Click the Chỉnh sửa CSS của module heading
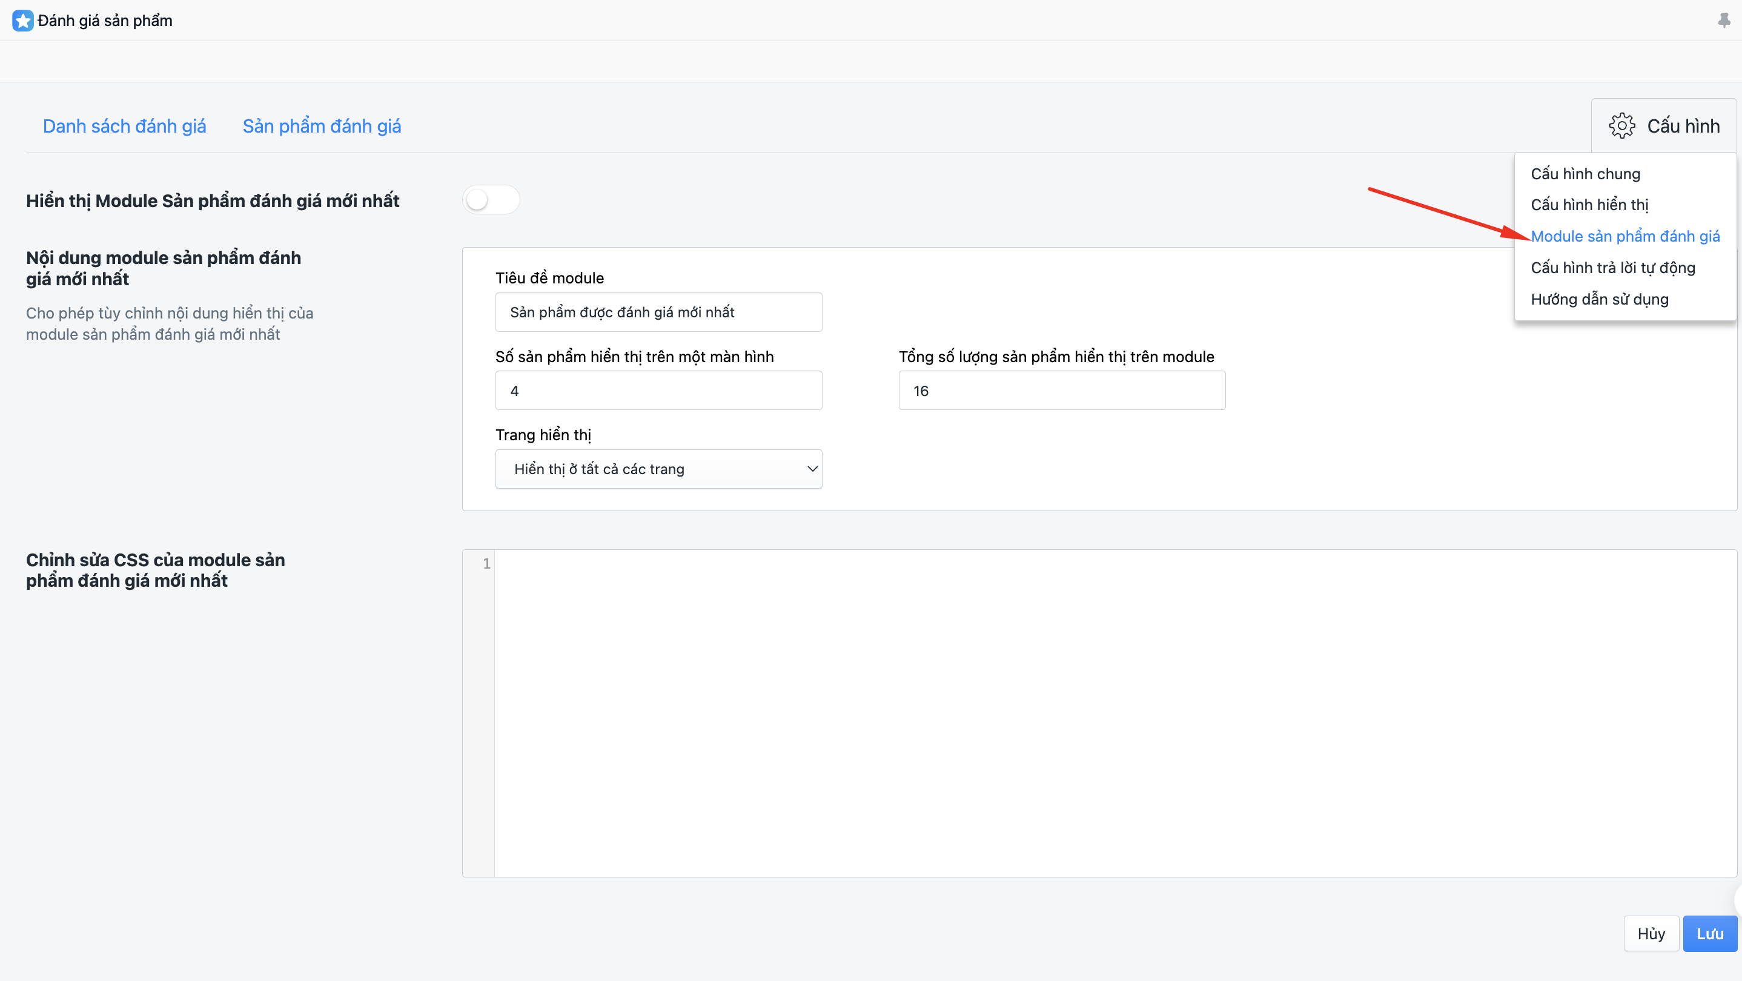Image resolution: width=1742 pixels, height=981 pixels. 156,570
